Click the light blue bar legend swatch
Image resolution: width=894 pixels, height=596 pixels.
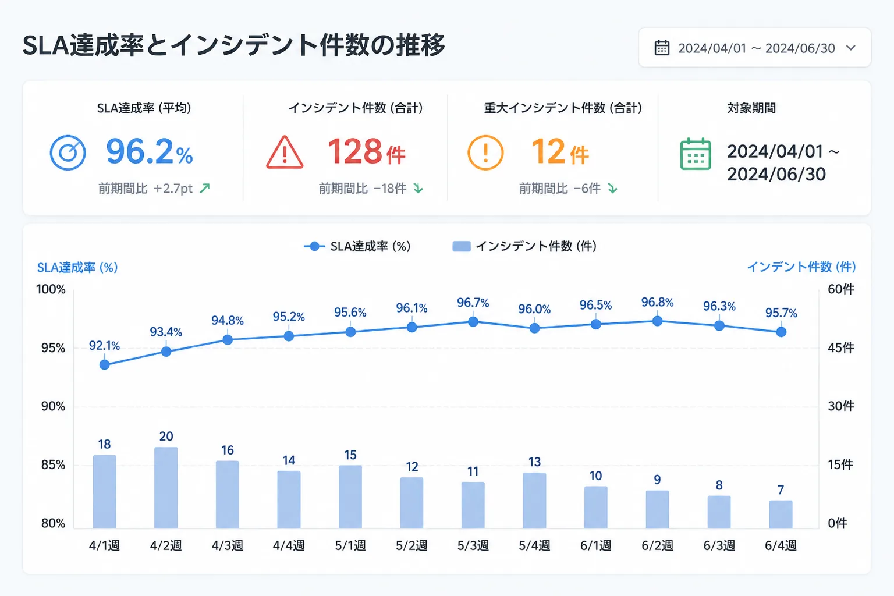coord(462,246)
